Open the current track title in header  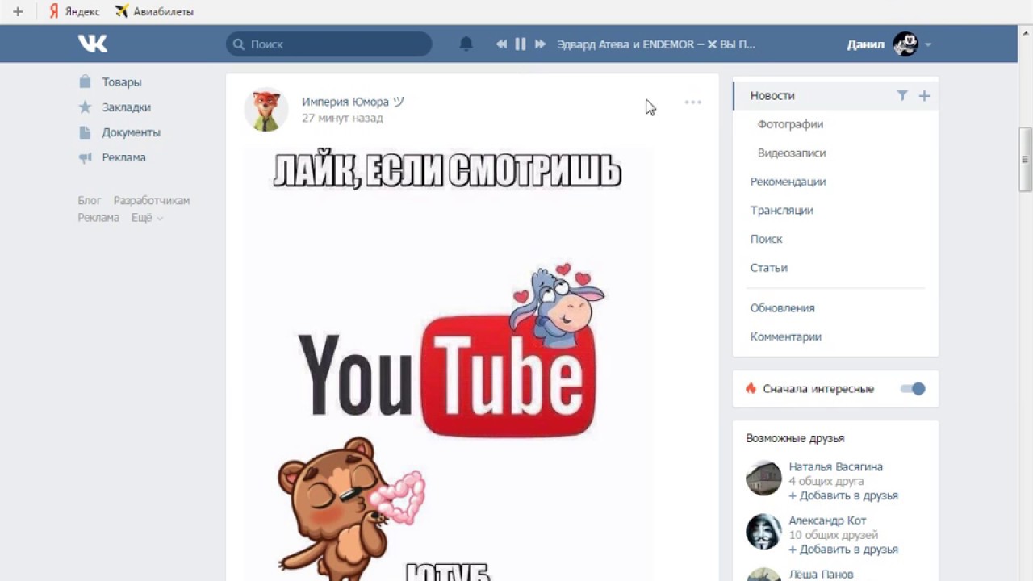[656, 44]
